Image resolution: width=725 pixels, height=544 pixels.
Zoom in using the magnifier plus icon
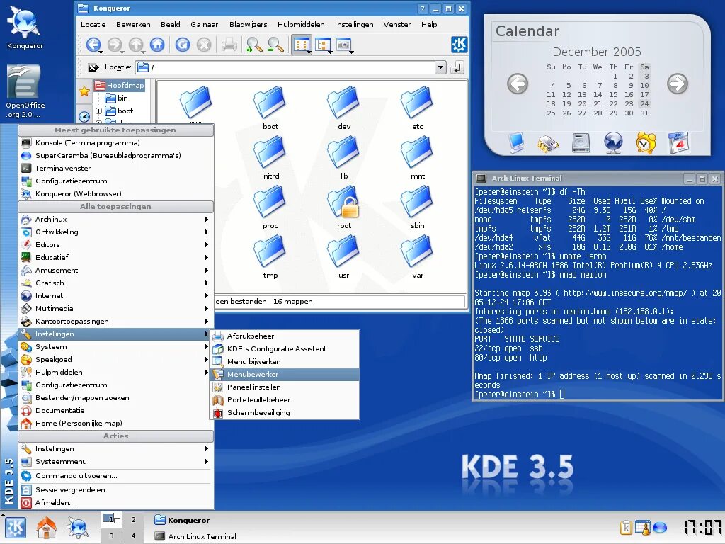point(254,45)
